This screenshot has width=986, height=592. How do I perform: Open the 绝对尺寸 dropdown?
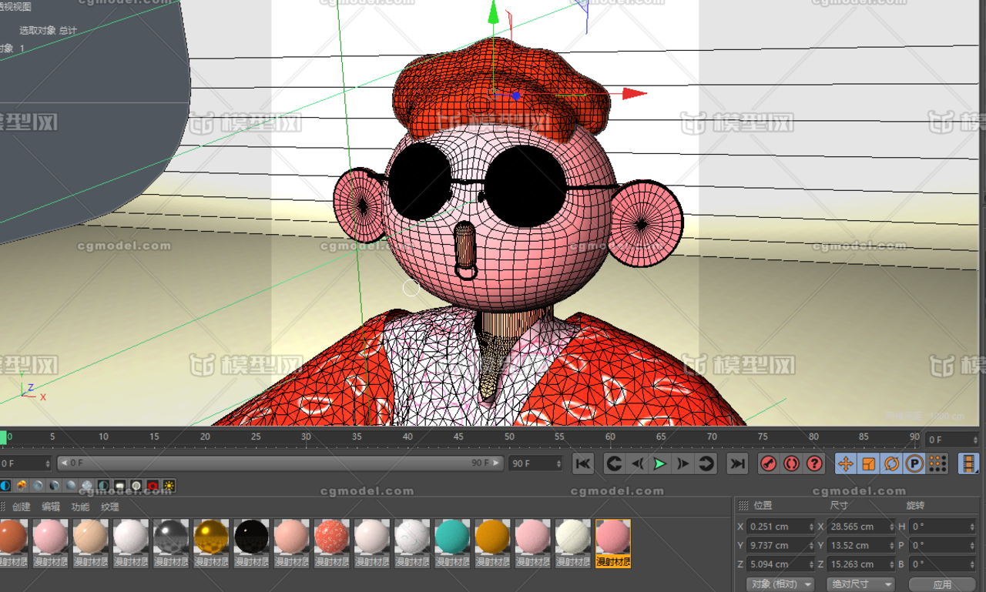860,584
